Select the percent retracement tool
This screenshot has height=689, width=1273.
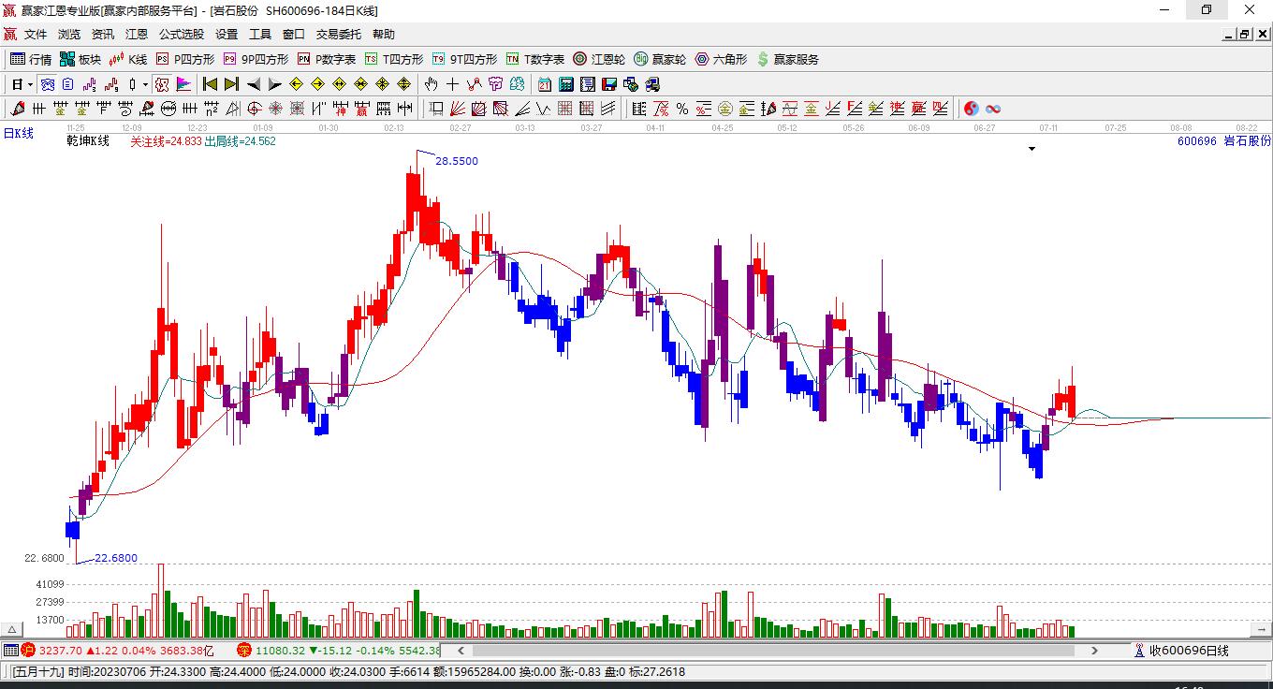pos(682,109)
